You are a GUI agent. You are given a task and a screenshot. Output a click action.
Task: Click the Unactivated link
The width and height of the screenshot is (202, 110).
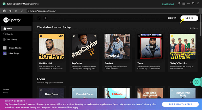click(x=168, y=4)
